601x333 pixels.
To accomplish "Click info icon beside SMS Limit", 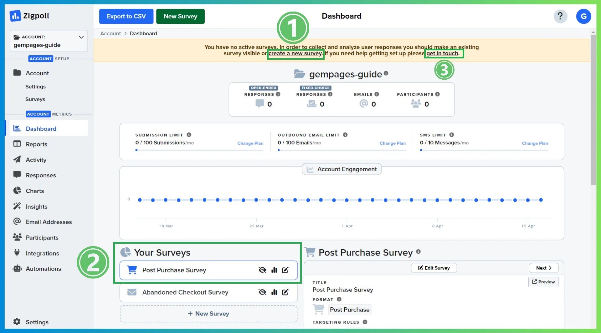I will (451, 135).
